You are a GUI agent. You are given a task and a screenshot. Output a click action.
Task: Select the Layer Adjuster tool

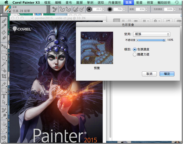pos(4,46)
